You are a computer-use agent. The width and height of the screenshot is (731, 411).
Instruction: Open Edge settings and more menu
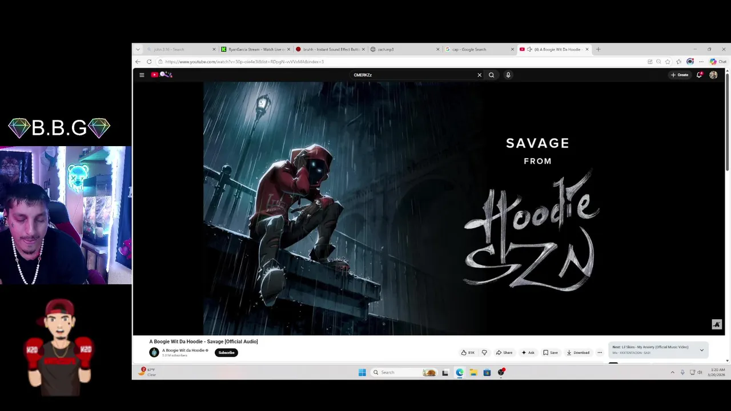[x=701, y=62]
